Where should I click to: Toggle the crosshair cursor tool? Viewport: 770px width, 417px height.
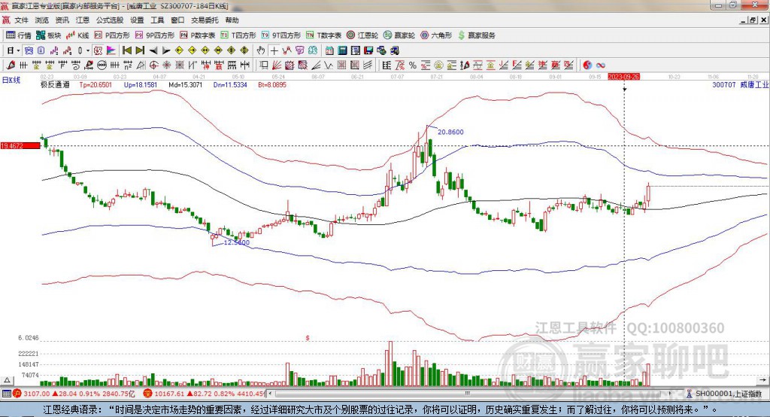click(274, 50)
